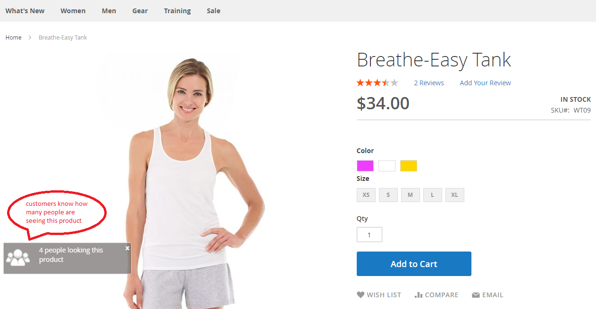The height and width of the screenshot is (309, 596).
Task: Click the Qty input field
Action: point(369,235)
